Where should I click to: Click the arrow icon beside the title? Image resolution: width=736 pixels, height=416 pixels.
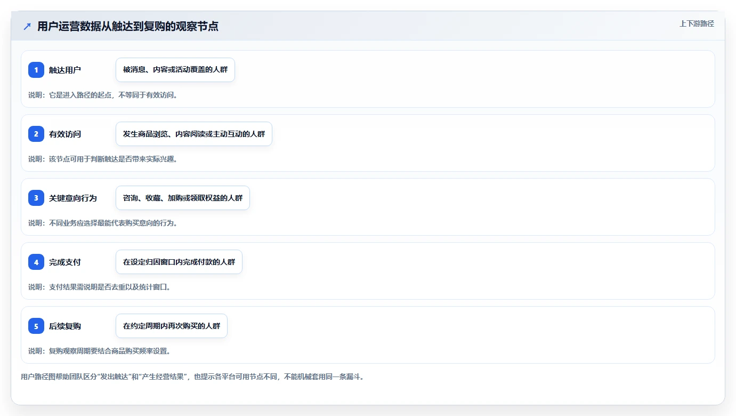27,26
